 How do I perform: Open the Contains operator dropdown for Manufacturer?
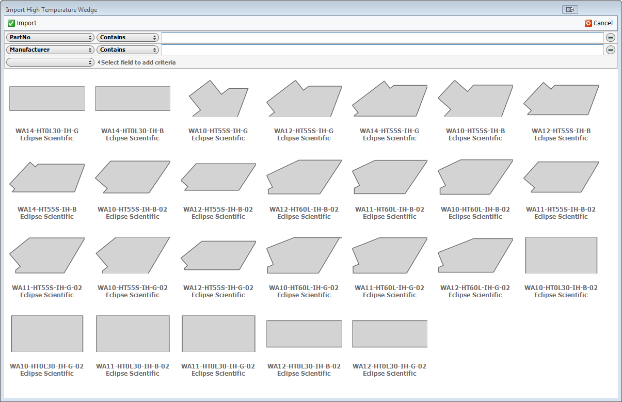(x=127, y=50)
